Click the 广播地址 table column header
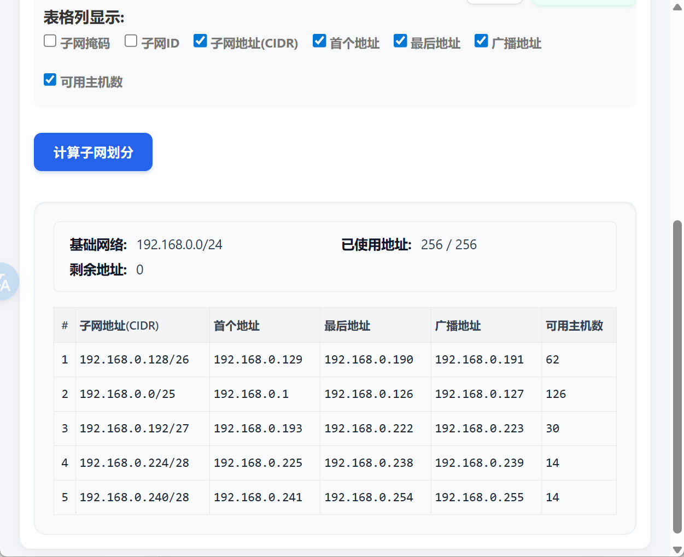Screen dimensions: 684x557 click(x=458, y=326)
